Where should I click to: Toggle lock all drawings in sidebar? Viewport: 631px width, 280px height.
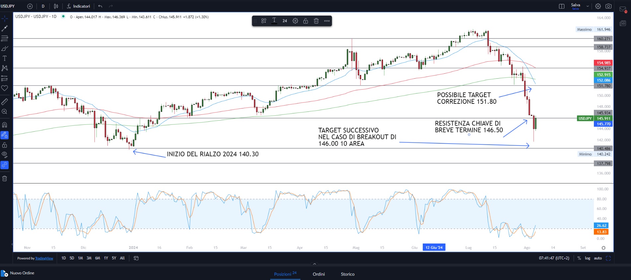click(5, 145)
